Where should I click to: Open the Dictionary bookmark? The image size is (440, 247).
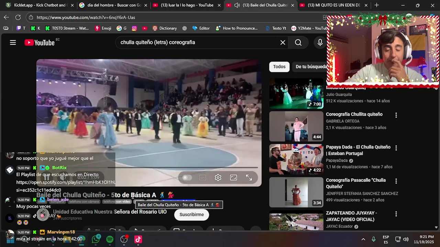pyautogui.click(x=165, y=28)
